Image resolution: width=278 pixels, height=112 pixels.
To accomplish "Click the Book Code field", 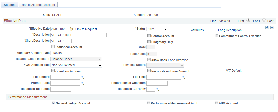I will click(152, 54).
